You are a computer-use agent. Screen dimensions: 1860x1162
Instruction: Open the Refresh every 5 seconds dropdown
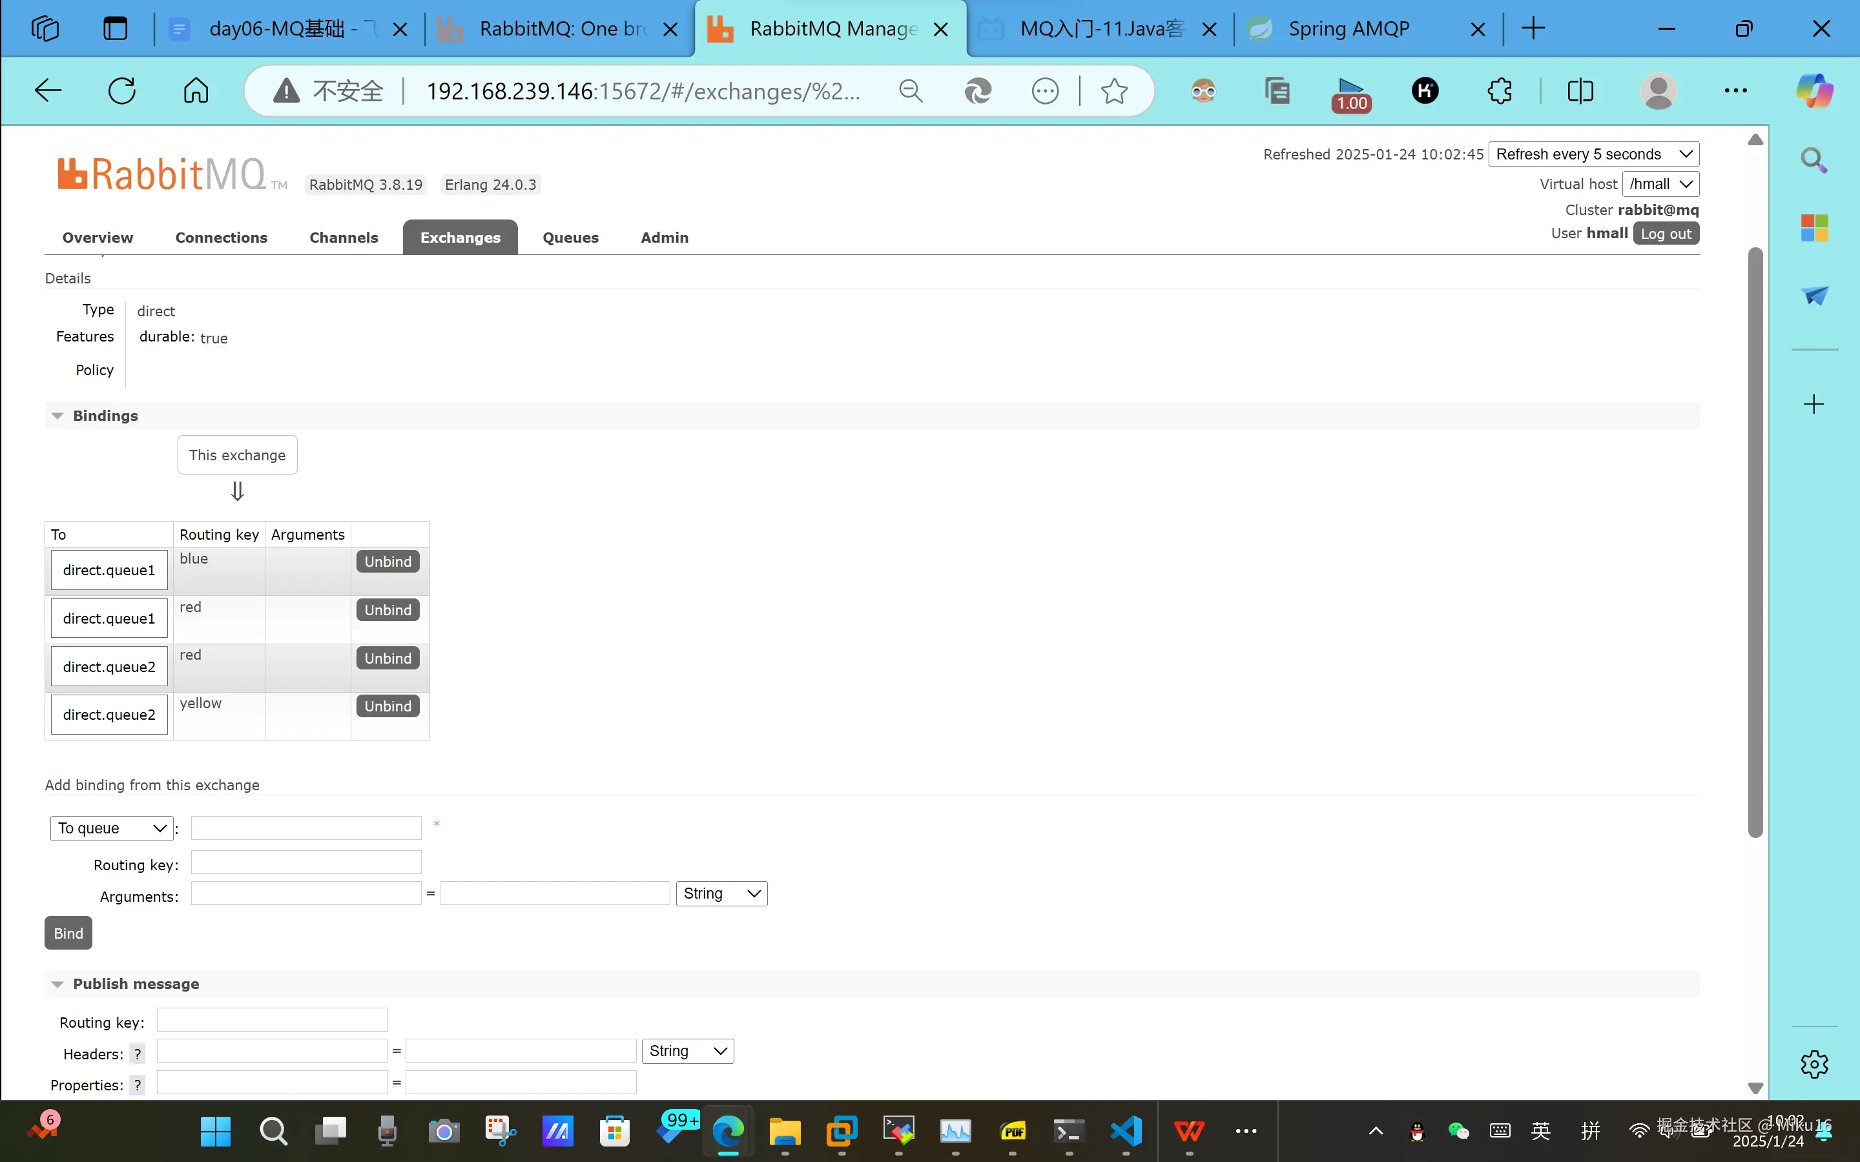tap(1593, 154)
